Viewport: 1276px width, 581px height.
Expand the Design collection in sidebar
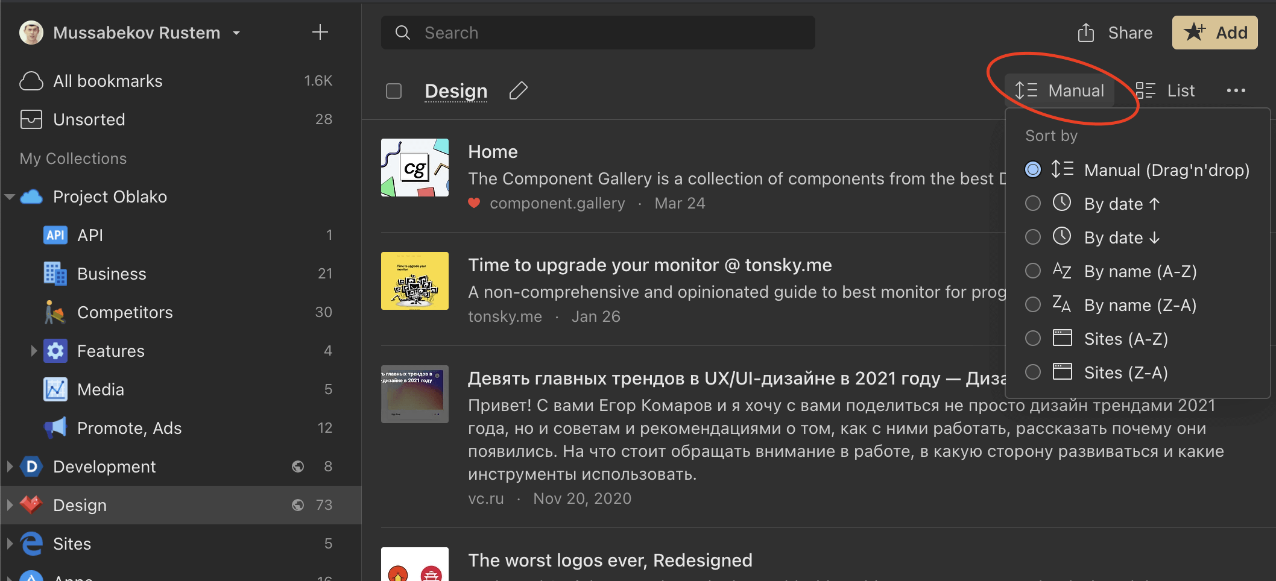coord(10,505)
